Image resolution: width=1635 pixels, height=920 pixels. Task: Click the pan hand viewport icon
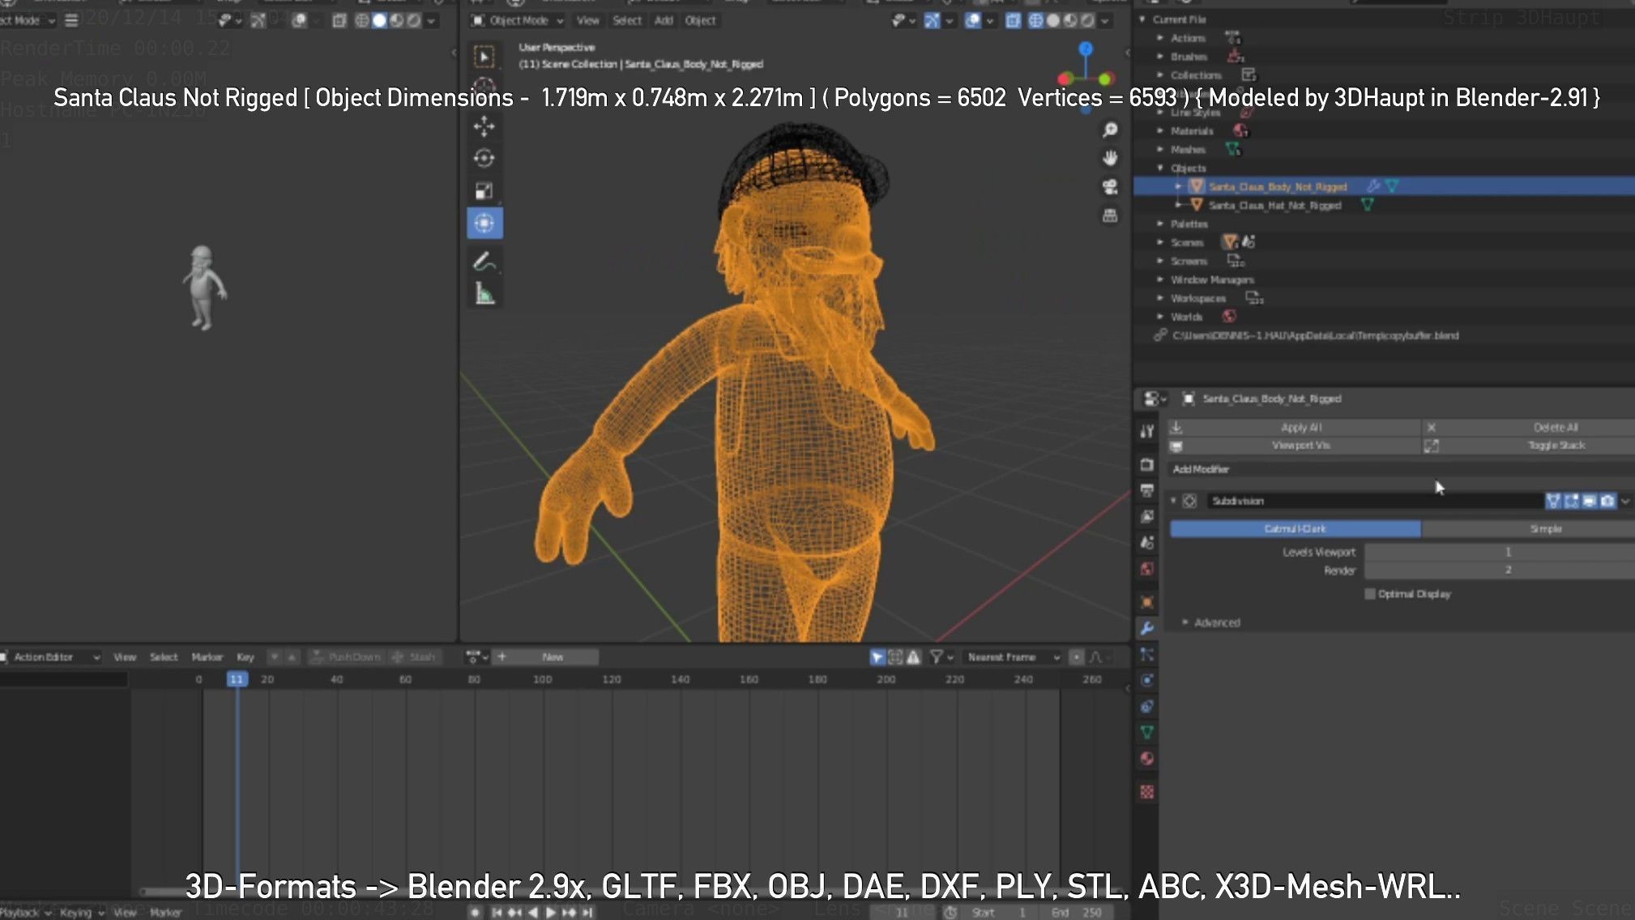coord(1111,158)
